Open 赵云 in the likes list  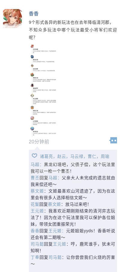point(61,156)
